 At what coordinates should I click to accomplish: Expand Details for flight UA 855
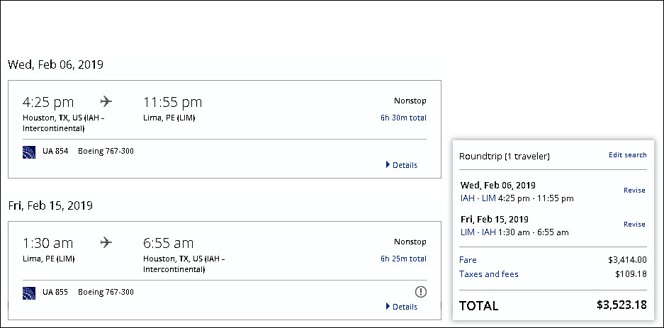pos(402,306)
